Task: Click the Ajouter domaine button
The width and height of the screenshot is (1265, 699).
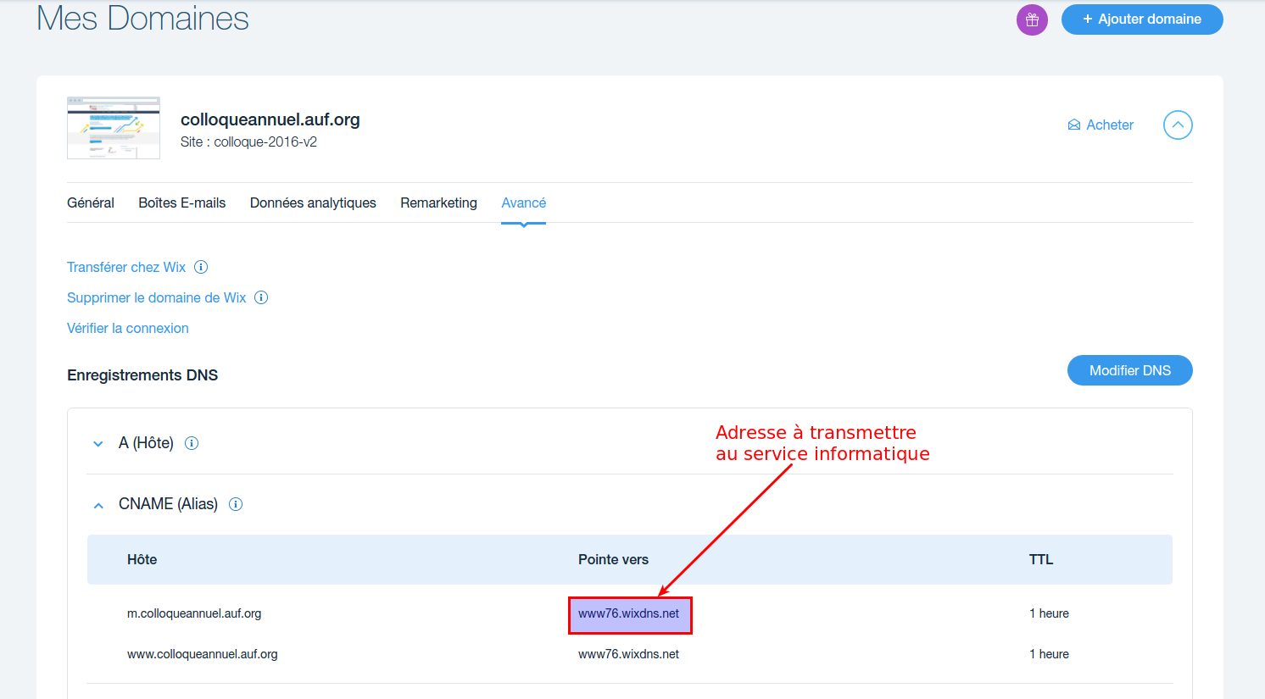Action: click(1142, 19)
